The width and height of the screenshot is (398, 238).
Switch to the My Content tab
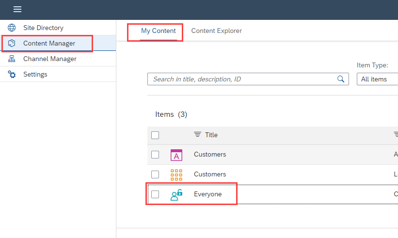(159, 31)
